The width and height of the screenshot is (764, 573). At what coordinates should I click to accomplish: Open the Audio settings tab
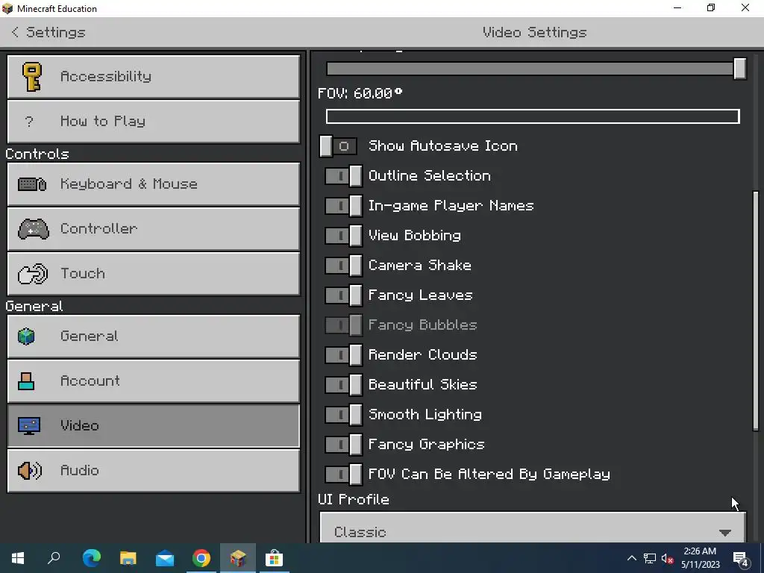click(154, 471)
